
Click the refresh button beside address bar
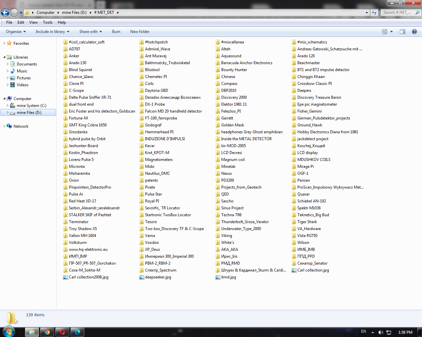[x=374, y=13]
